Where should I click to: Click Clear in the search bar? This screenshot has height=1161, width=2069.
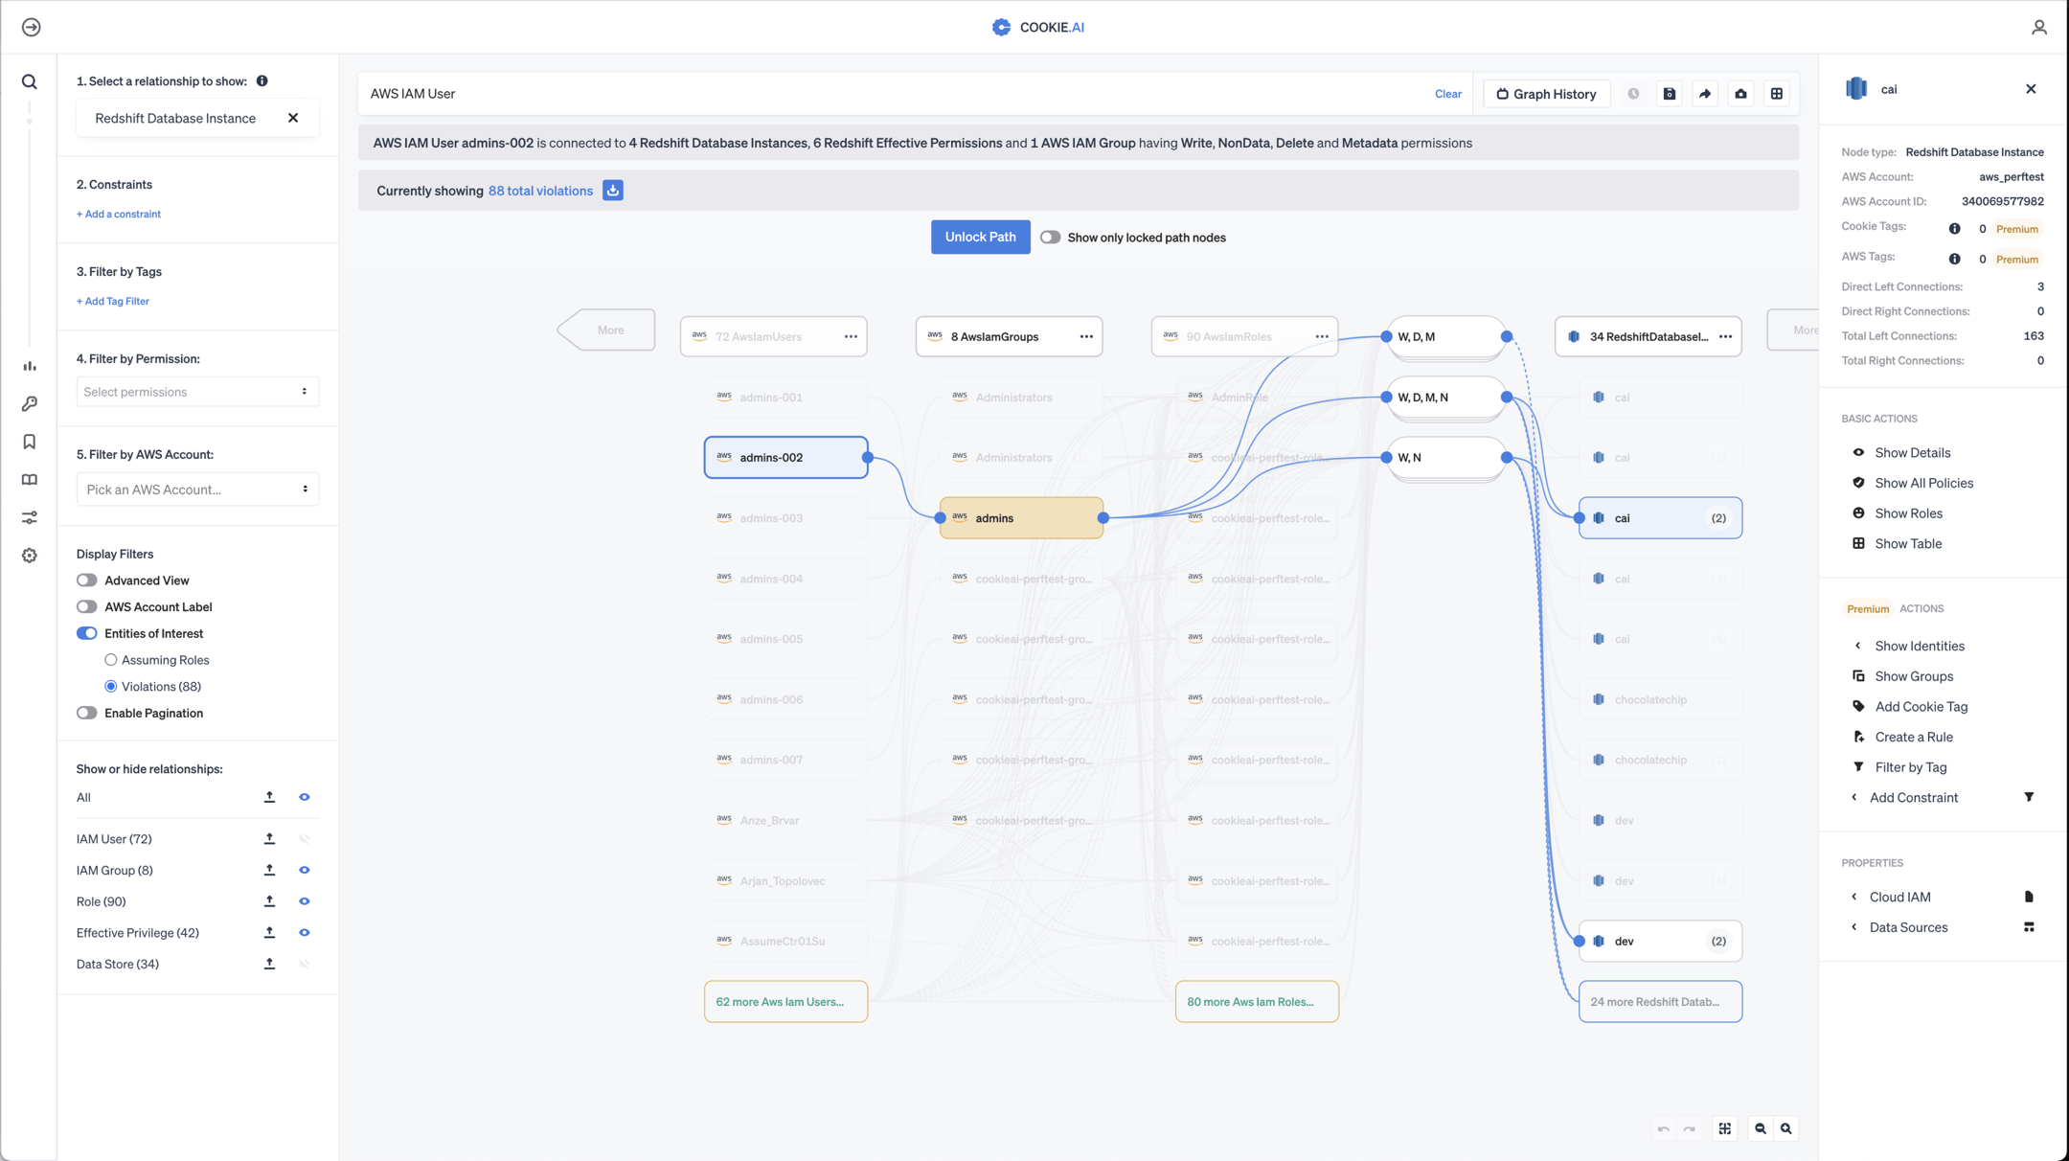1447,94
